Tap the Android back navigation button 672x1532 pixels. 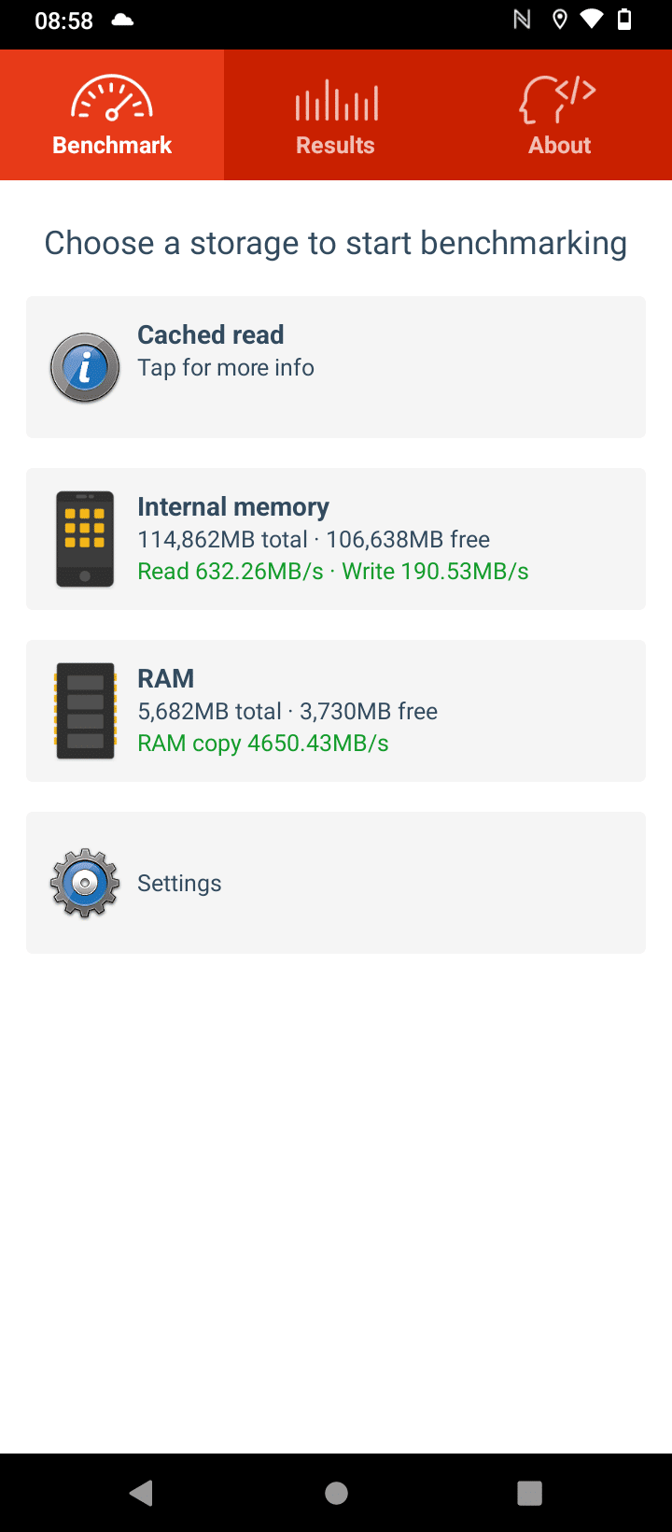coord(142,1493)
